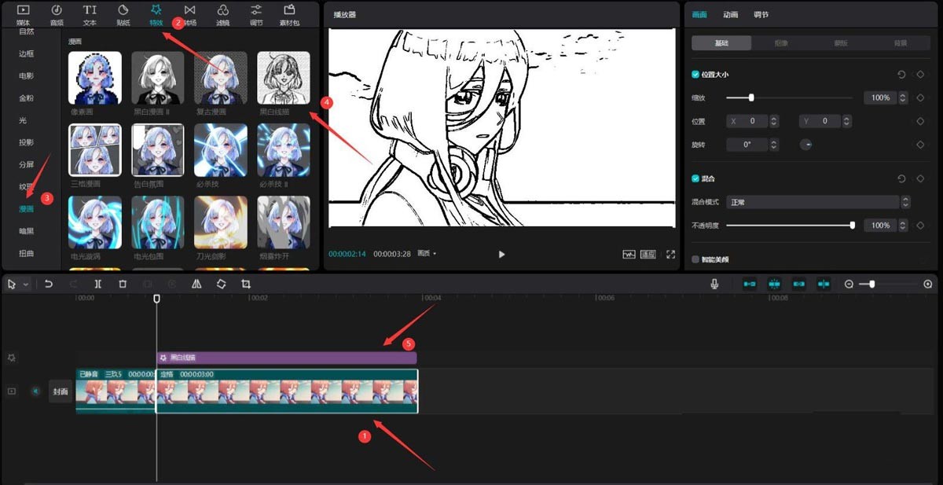Screen dimensions: 943x485
Task: Click the zoom-out magnifier on timeline
Action: point(849,284)
